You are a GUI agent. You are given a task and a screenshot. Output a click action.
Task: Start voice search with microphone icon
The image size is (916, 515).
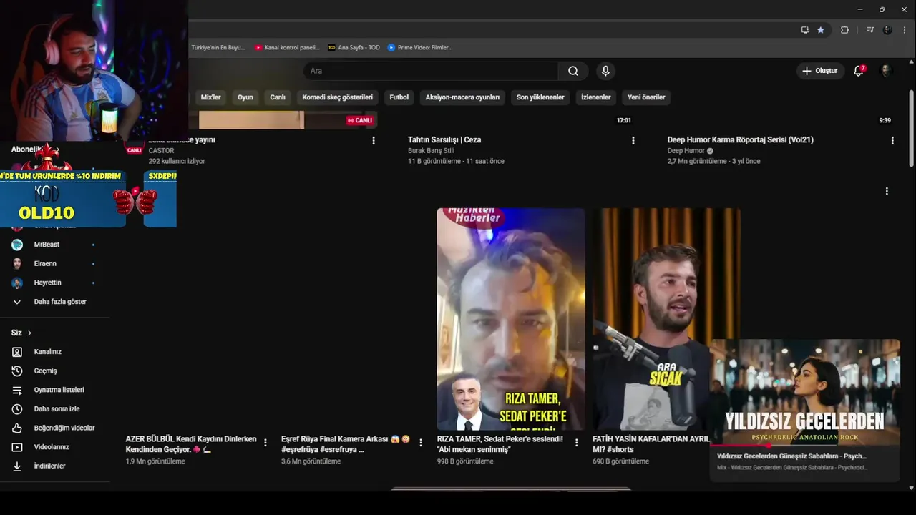point(605,71)
